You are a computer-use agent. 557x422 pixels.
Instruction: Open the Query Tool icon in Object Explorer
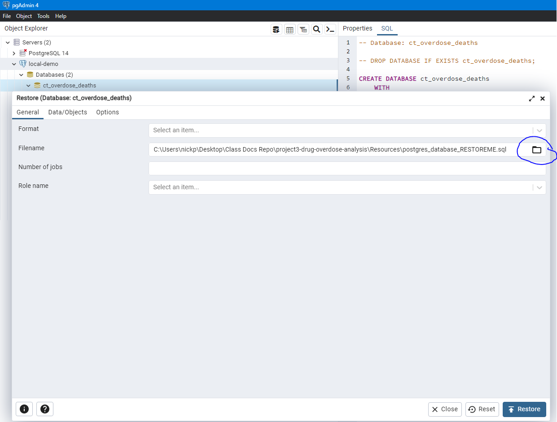point(276,30)
